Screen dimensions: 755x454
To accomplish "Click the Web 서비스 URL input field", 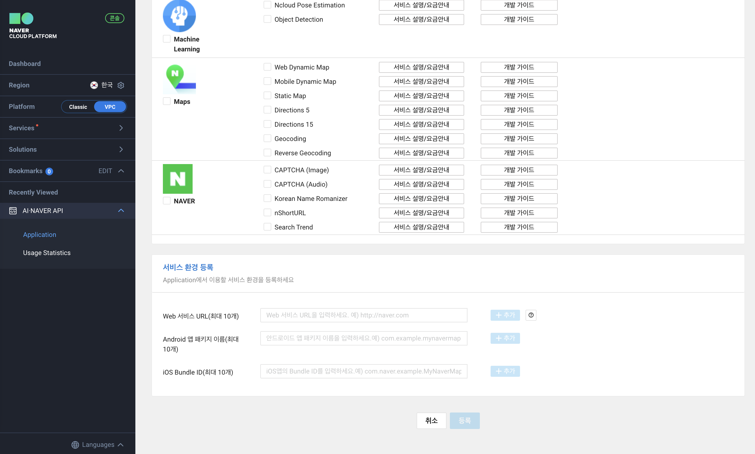I will point(363,315).
